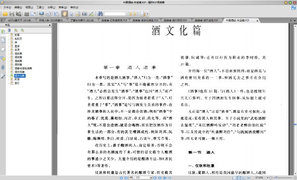Open the zoom percentage dropdown arrow

(267, 178)
